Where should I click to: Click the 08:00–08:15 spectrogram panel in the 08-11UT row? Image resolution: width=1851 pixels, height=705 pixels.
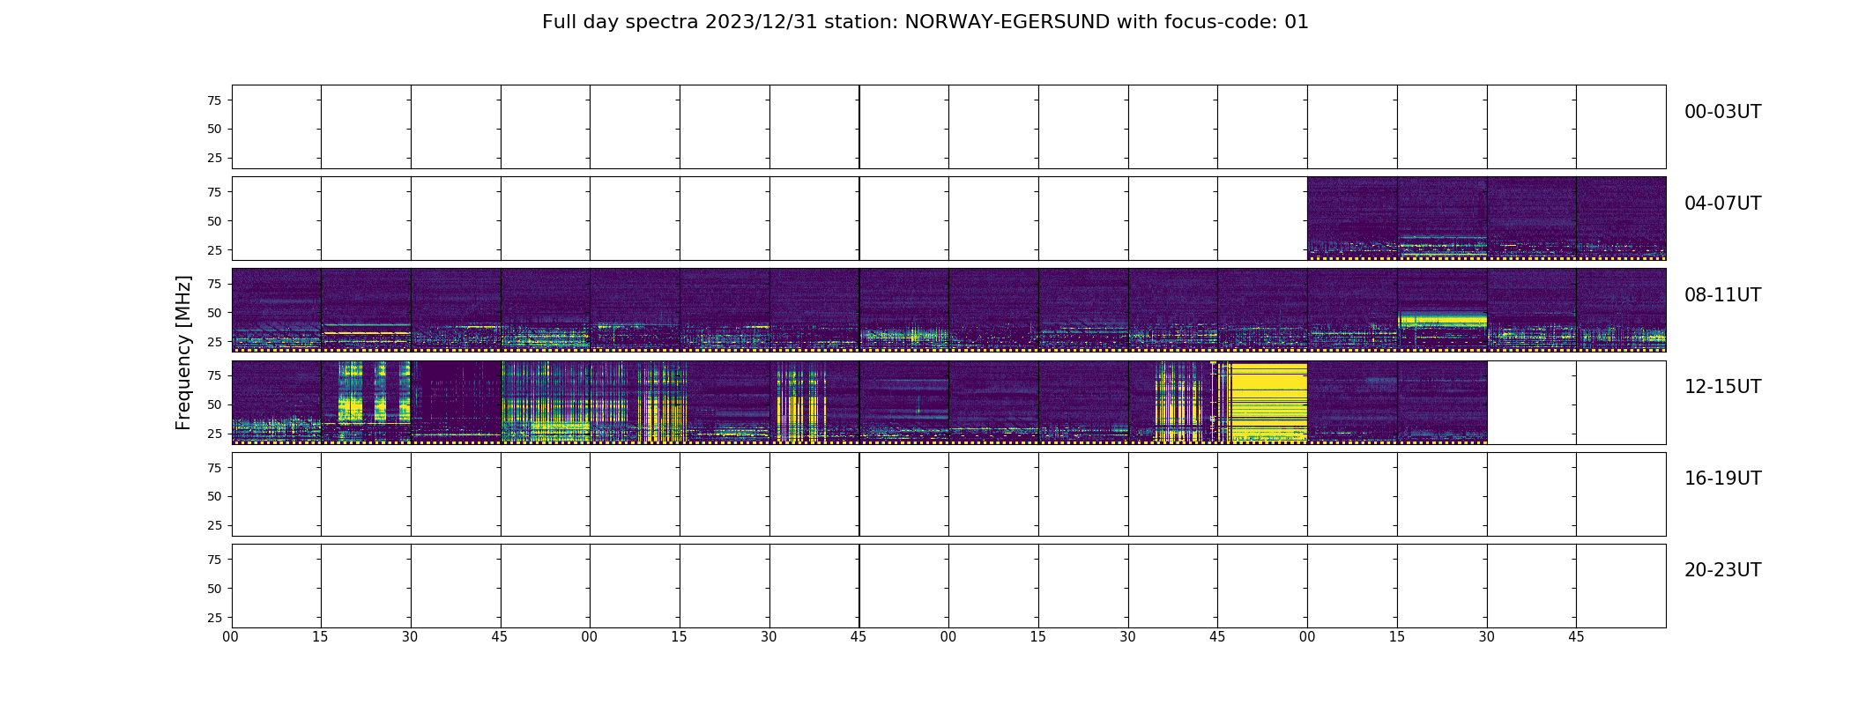tap(277, 310)
